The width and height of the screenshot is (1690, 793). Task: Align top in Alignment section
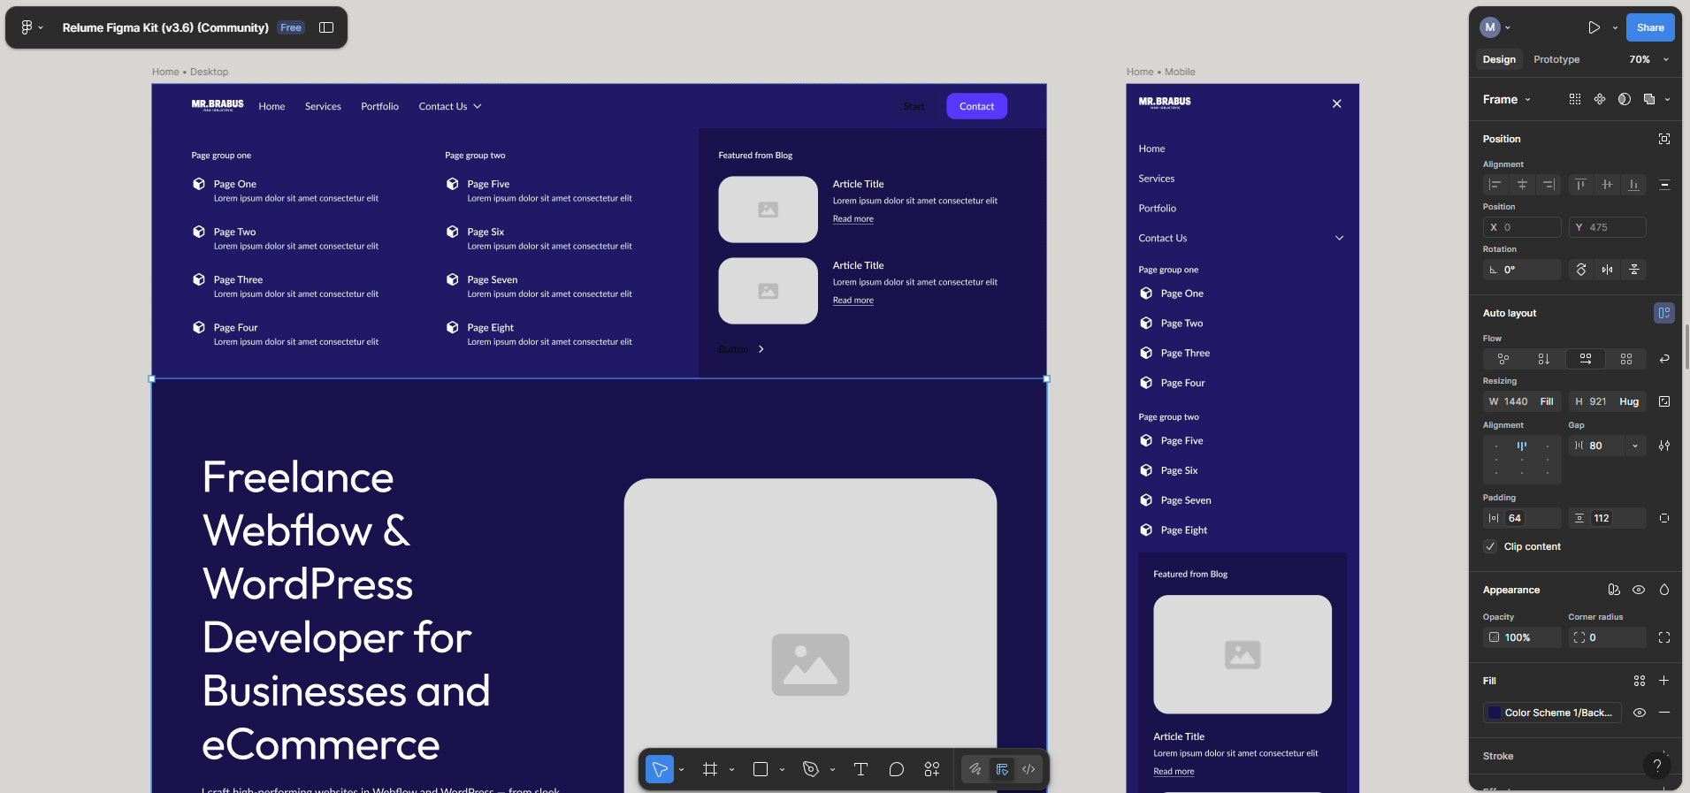pyautogui.click(x=1580, y=185)
